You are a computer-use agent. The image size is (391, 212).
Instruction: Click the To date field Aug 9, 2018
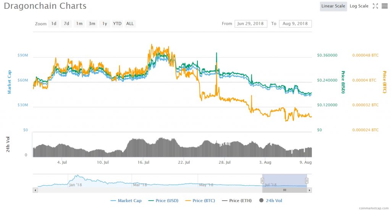[295, 24]
